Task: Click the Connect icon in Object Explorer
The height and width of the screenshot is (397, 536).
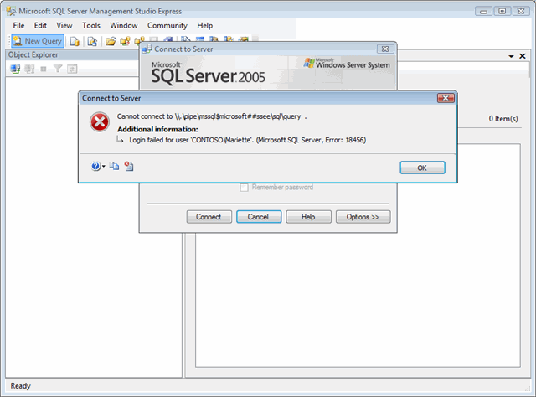Action: (15, 69)
